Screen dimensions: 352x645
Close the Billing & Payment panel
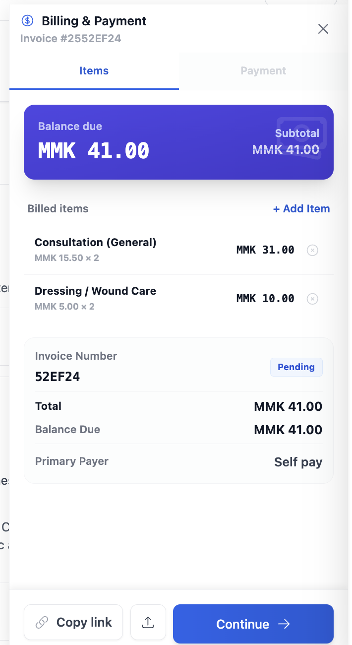tap(323, 29)
